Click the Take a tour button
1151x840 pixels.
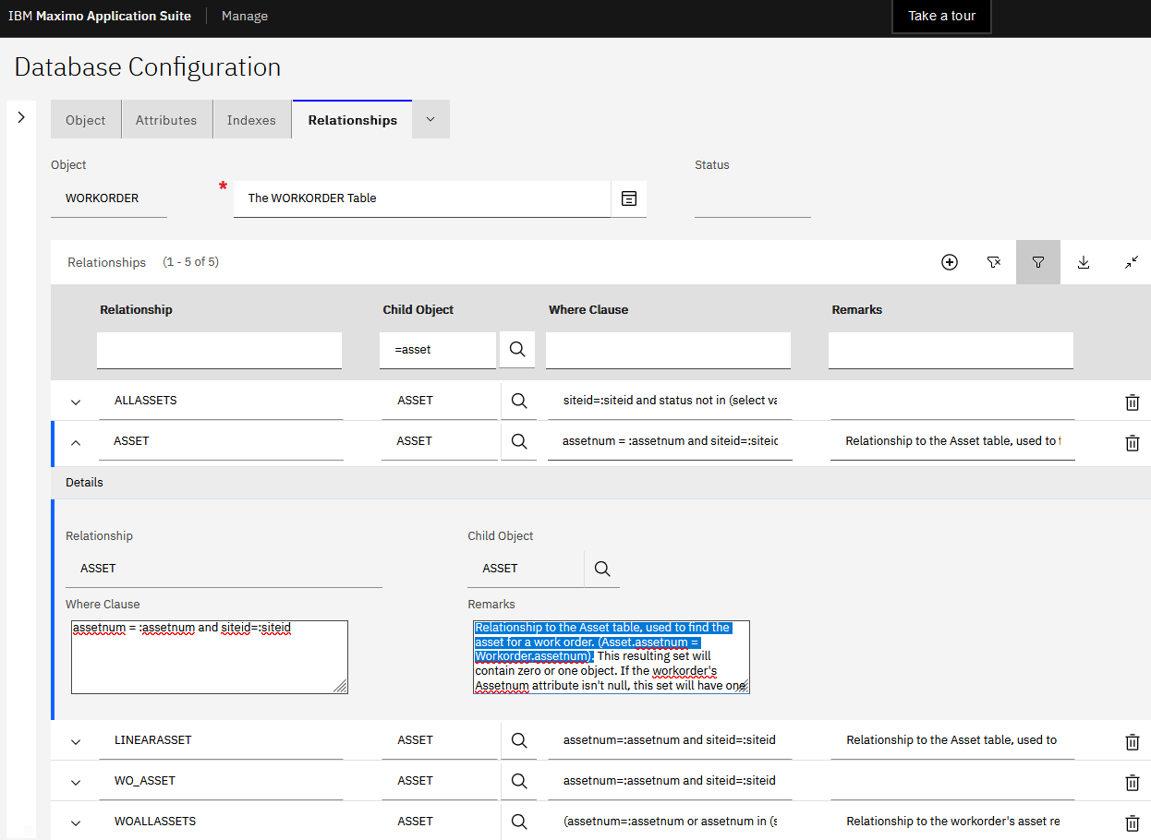pos(941,16)
